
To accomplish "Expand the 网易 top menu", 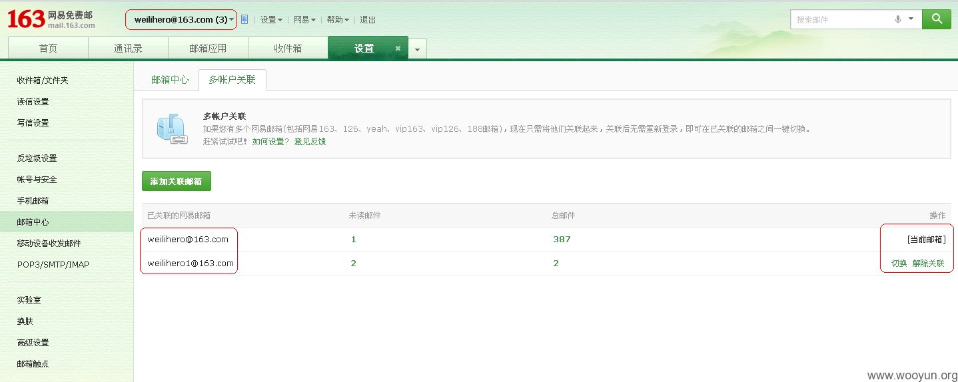I will tap(304, 20).
